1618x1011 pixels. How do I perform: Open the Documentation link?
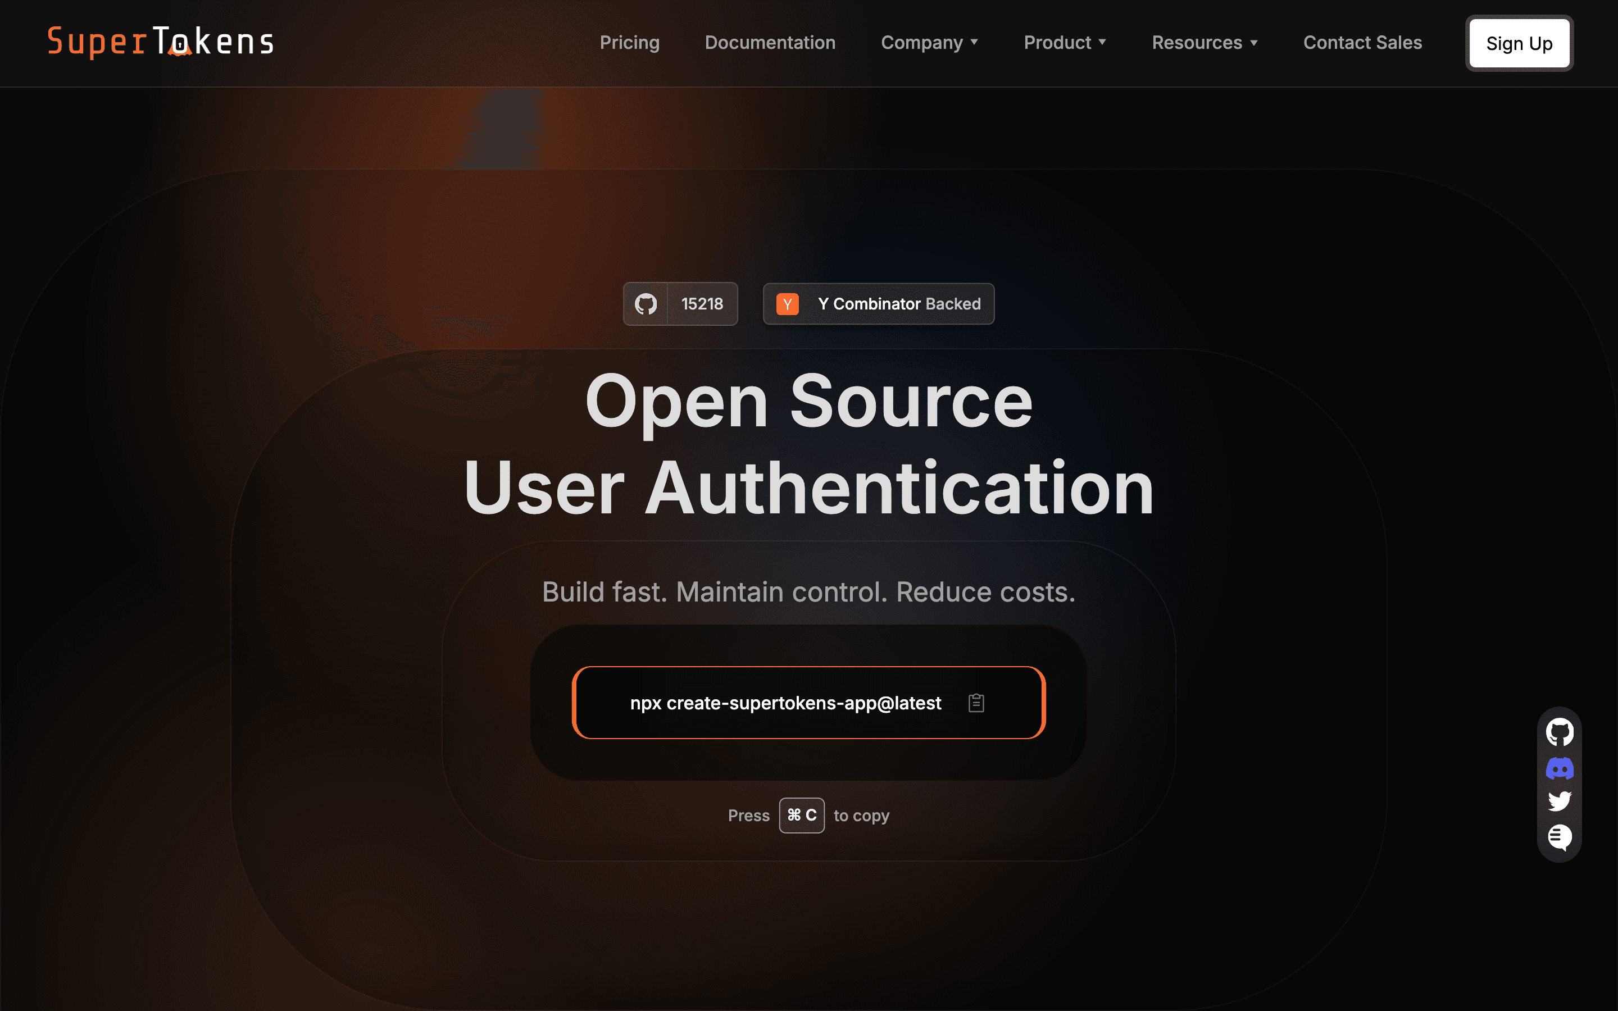click(770, 43)
